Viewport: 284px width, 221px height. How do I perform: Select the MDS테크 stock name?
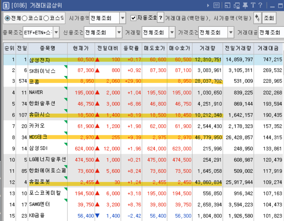click(38, 137)
